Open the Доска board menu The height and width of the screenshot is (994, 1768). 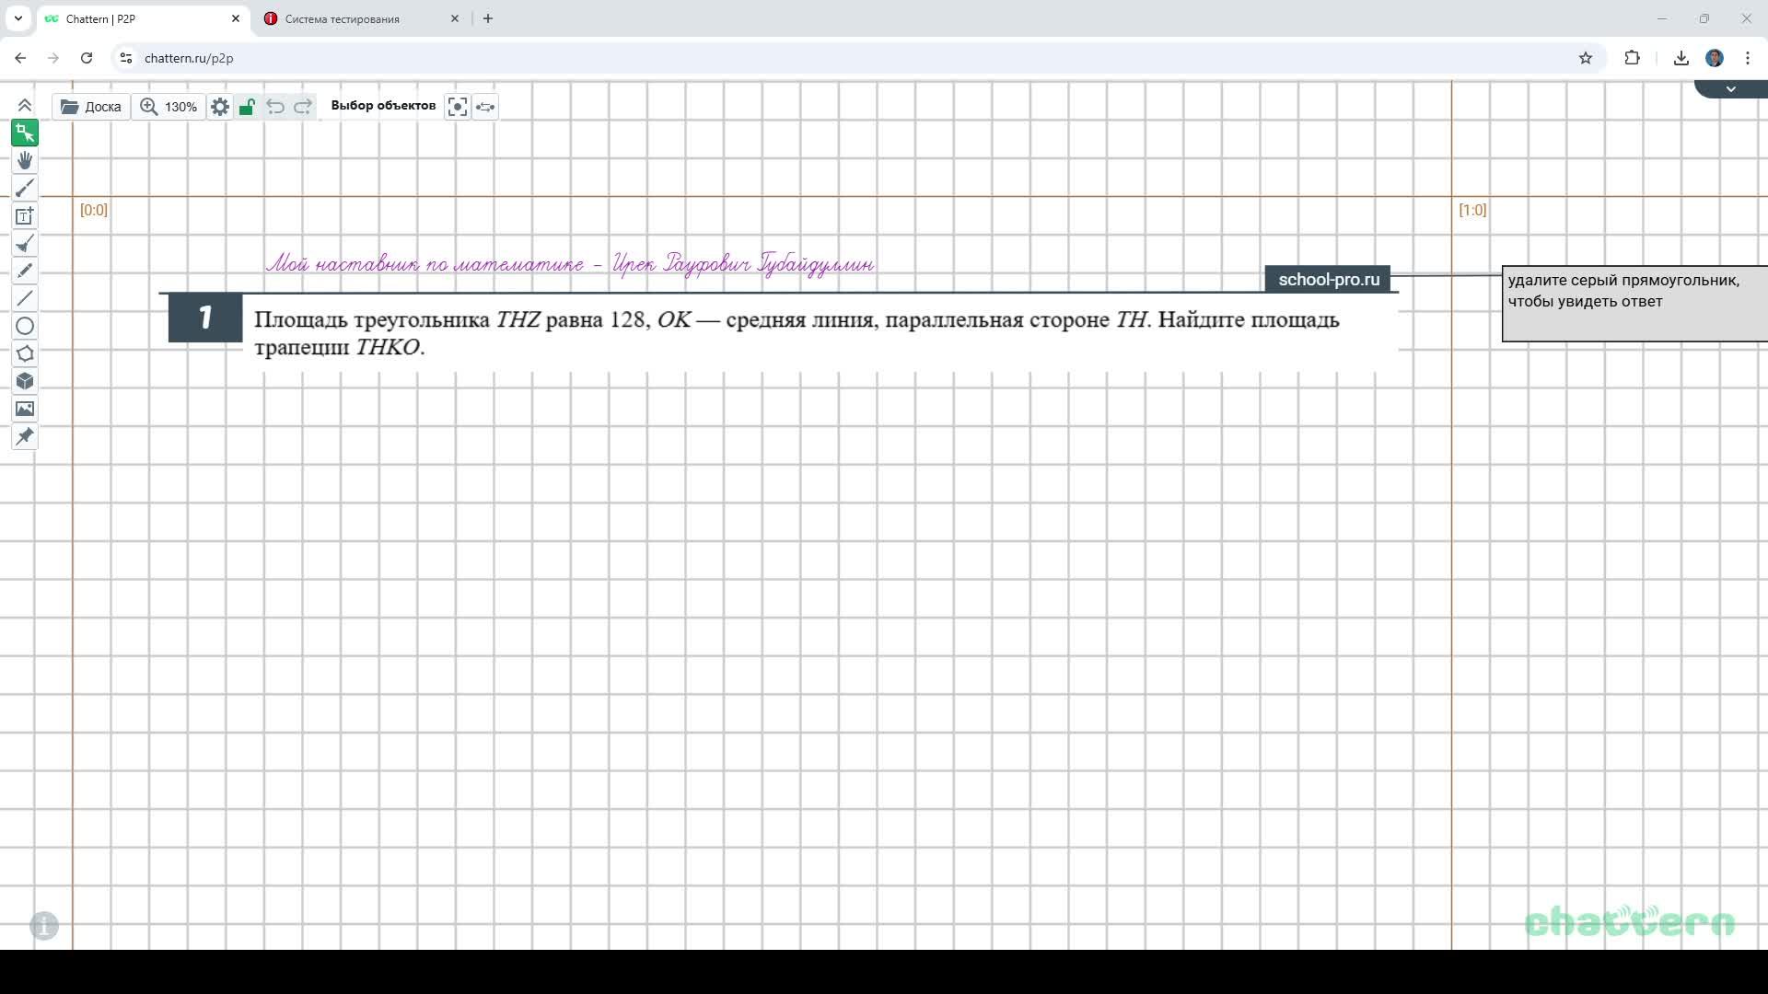(x=91, y=107)
